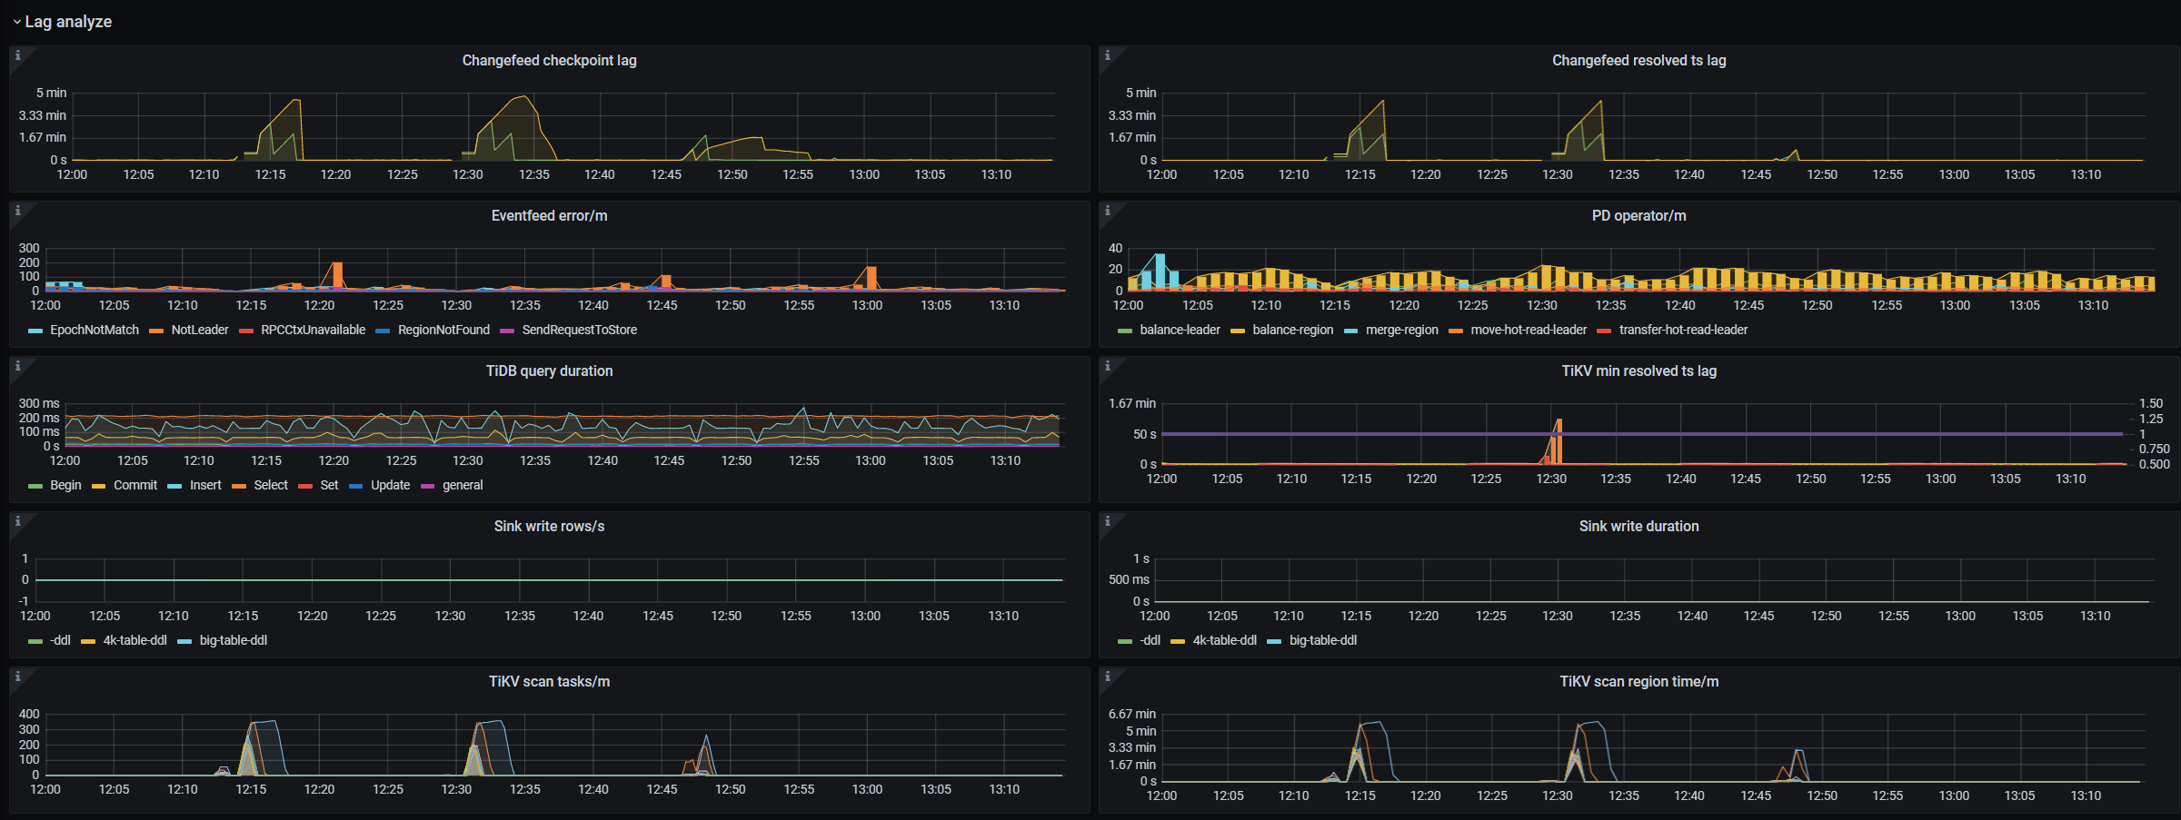The image size is (2181, 820).
Task: Open the TiKV scan region time/m panel title menu
Action: [1637, 681]
